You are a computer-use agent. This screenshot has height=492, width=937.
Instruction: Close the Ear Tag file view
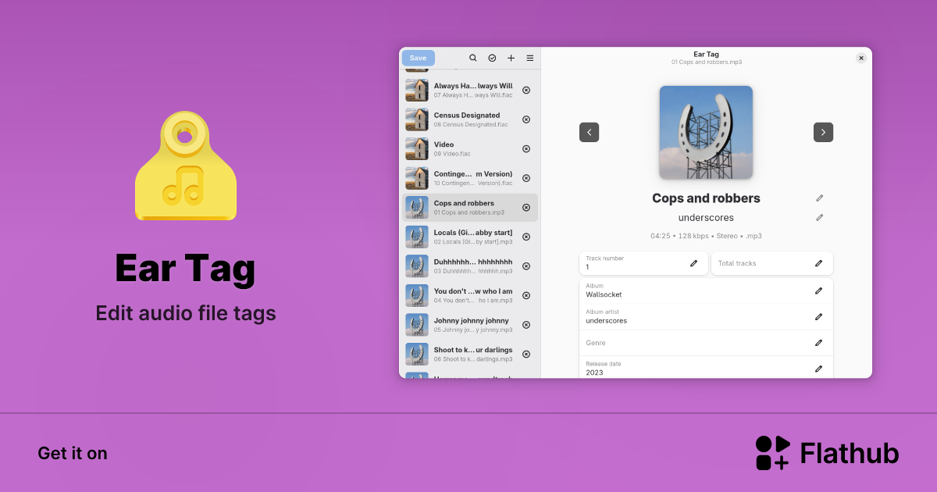pos(861,58)
